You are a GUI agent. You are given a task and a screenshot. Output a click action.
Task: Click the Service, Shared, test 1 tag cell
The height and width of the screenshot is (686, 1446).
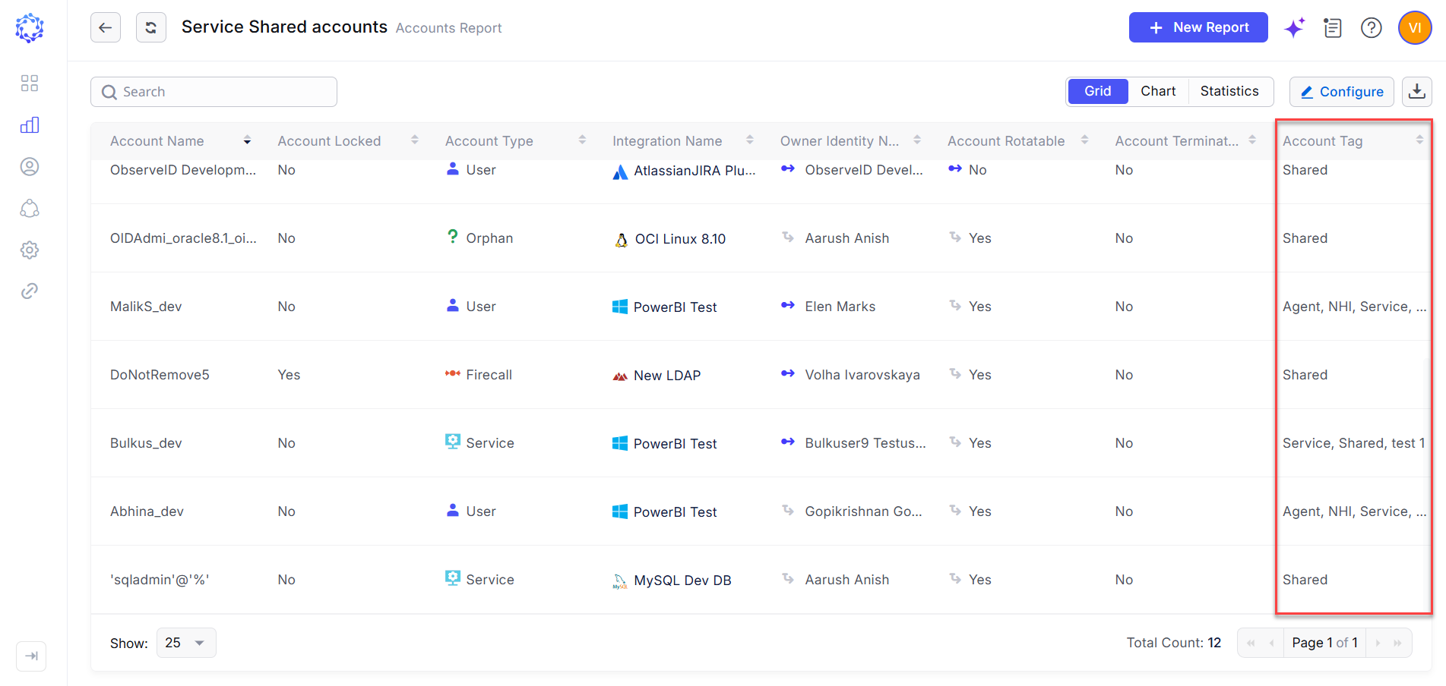click(x=1353, y=443)
